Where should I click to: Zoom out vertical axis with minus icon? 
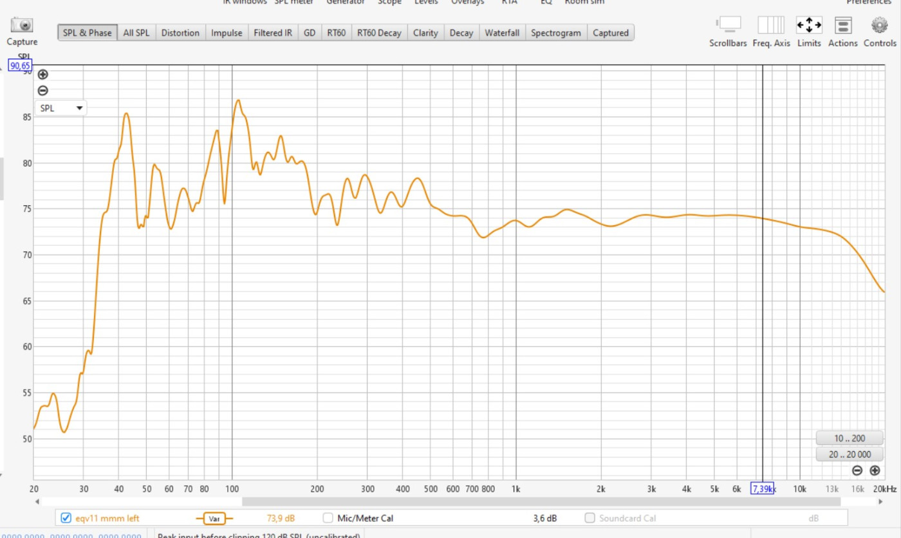click(43, 91)
